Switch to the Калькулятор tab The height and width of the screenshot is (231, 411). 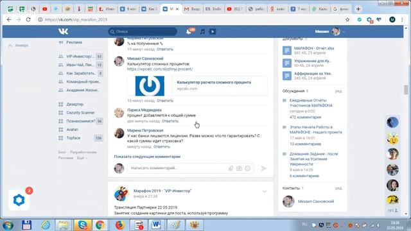click(320, 9)
